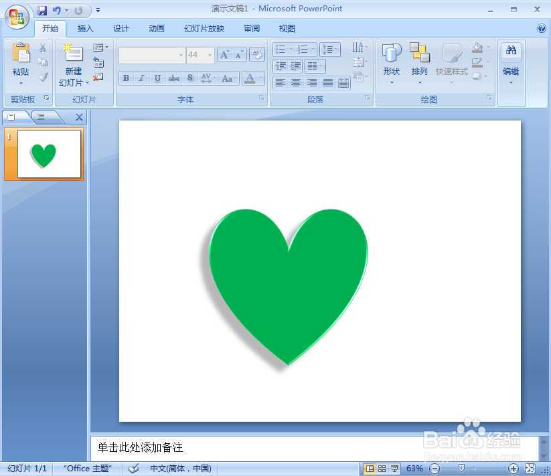Open the 开始 ribbon tab
Viewport: 551px width, 476px height.
pos(50,29)
